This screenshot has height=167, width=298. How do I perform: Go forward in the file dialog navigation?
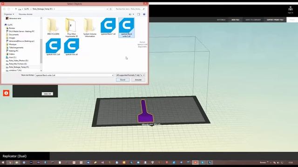9,9
